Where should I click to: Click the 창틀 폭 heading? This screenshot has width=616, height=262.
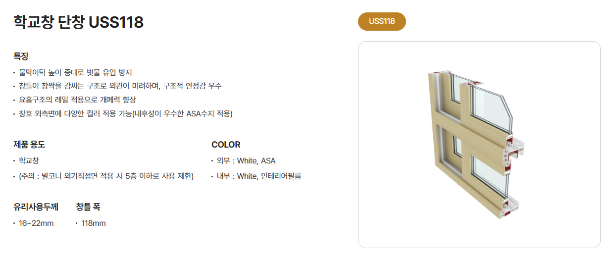point(88,207)
